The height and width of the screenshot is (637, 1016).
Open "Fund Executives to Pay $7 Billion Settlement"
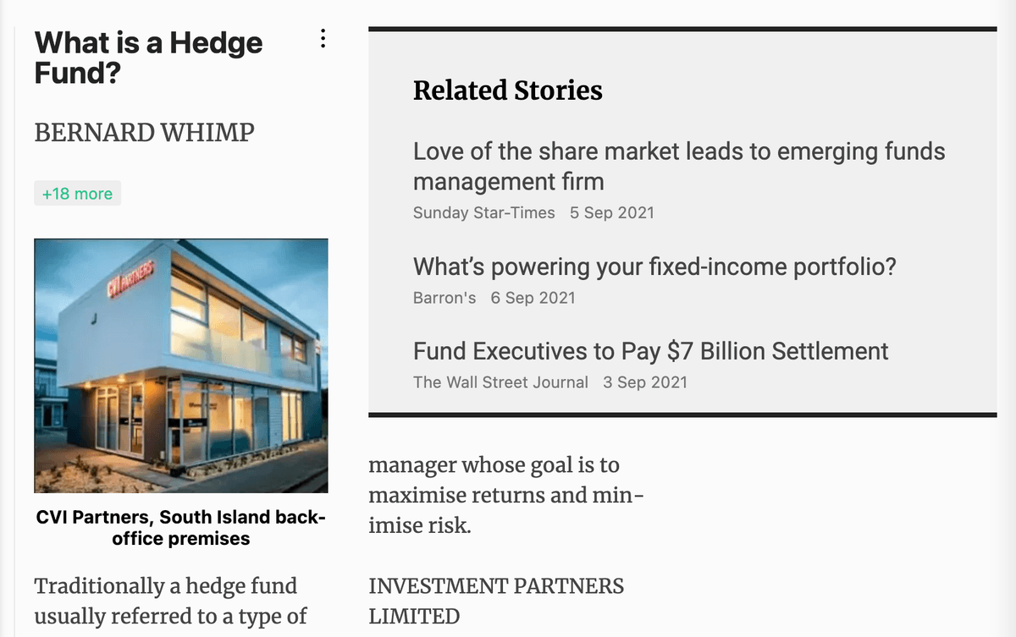(x=650, y=352)
